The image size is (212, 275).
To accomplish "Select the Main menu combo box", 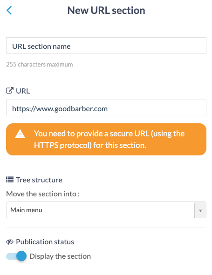I will click(x=106, y=210).
